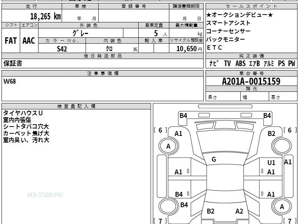Select the note 室内臭い、汚れ大
Screen dimensions: 299x224
[x=26, y=140]
